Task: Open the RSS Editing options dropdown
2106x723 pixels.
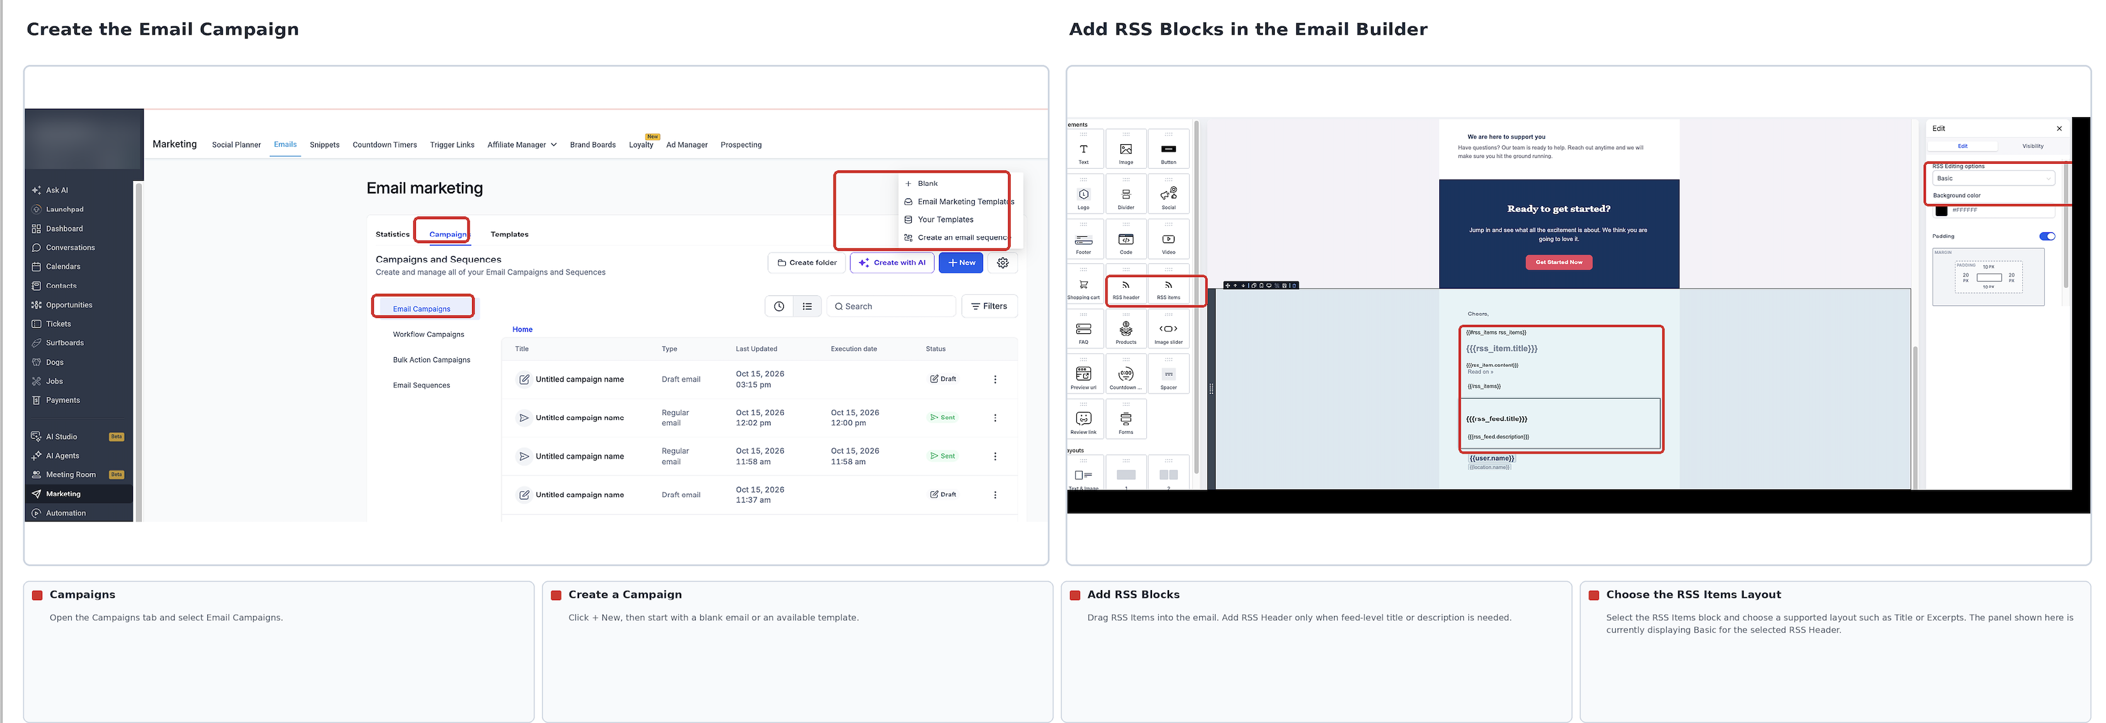Action: pos(1993,178)
